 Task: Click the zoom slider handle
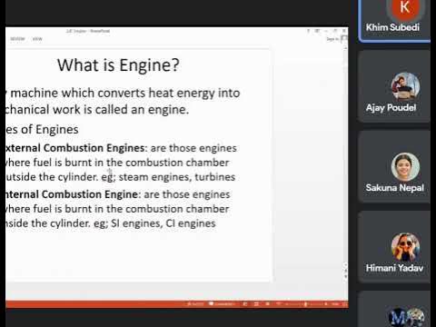coord(305,303)
